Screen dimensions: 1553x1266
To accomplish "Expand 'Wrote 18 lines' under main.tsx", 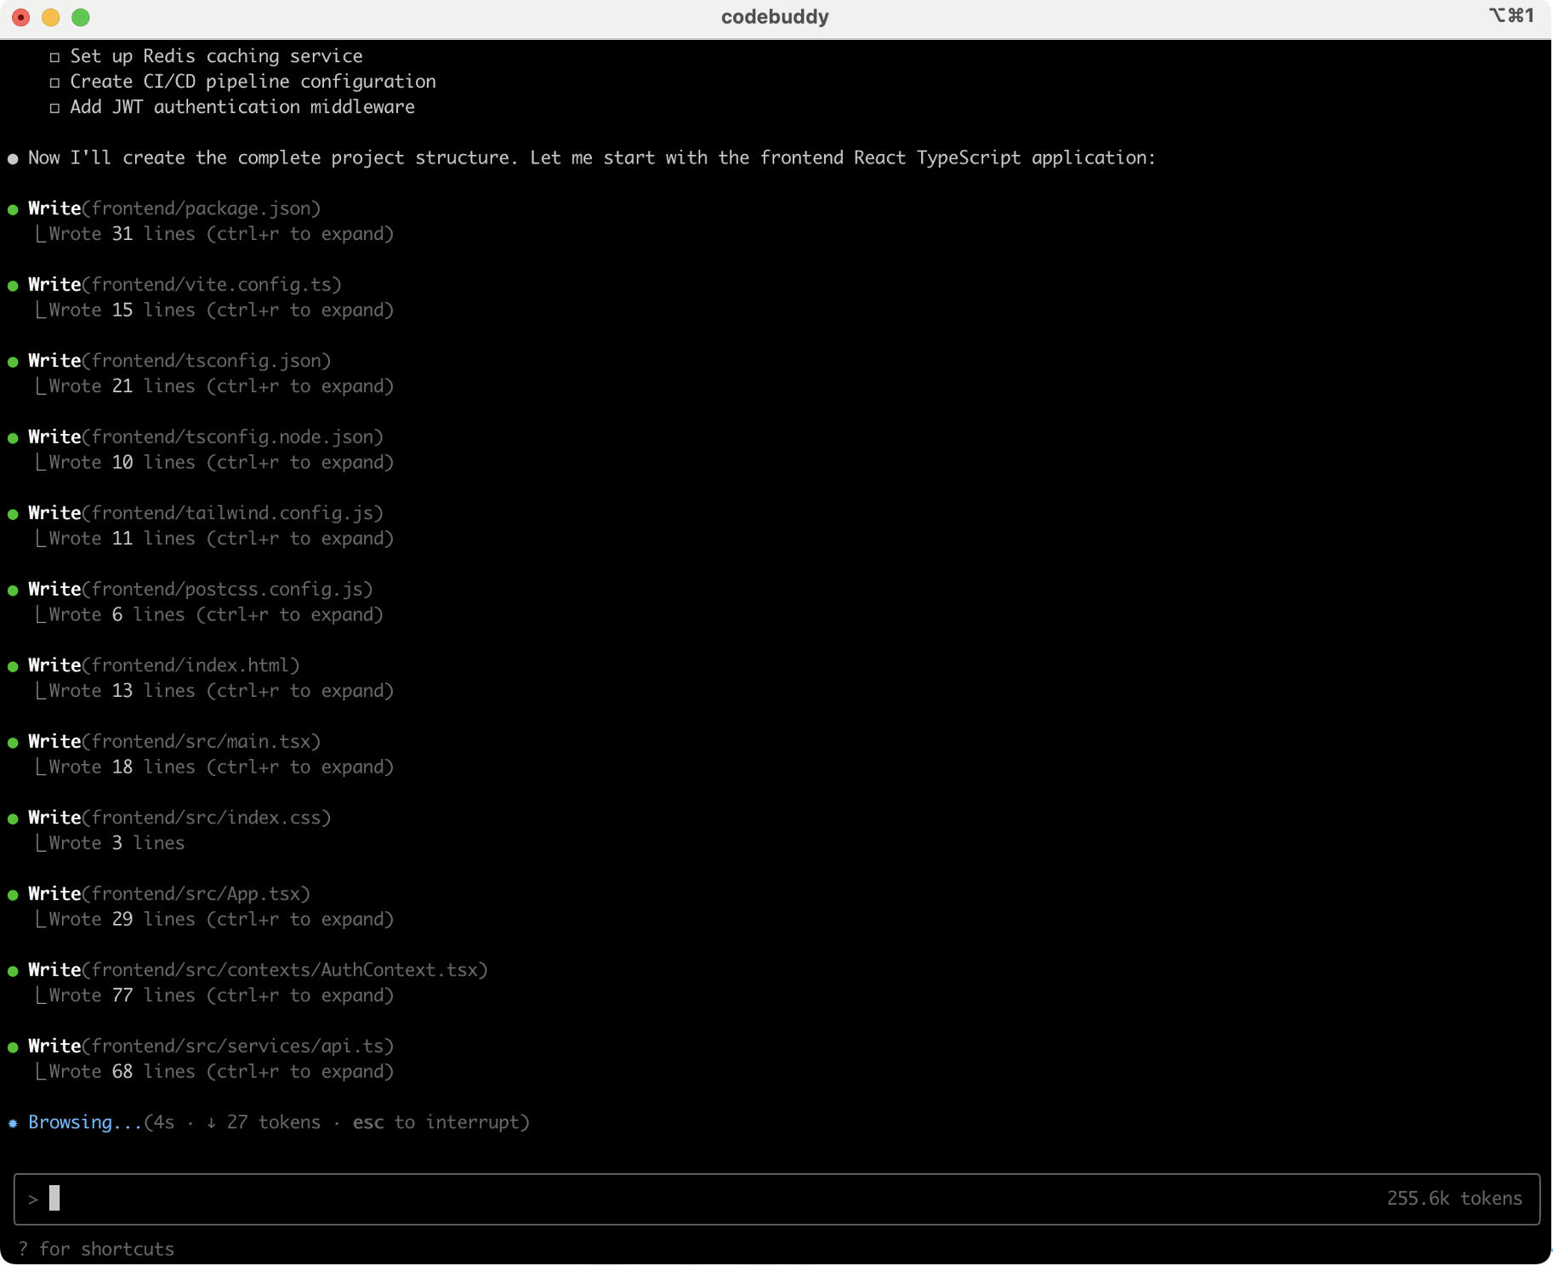I will pos(221,767).
